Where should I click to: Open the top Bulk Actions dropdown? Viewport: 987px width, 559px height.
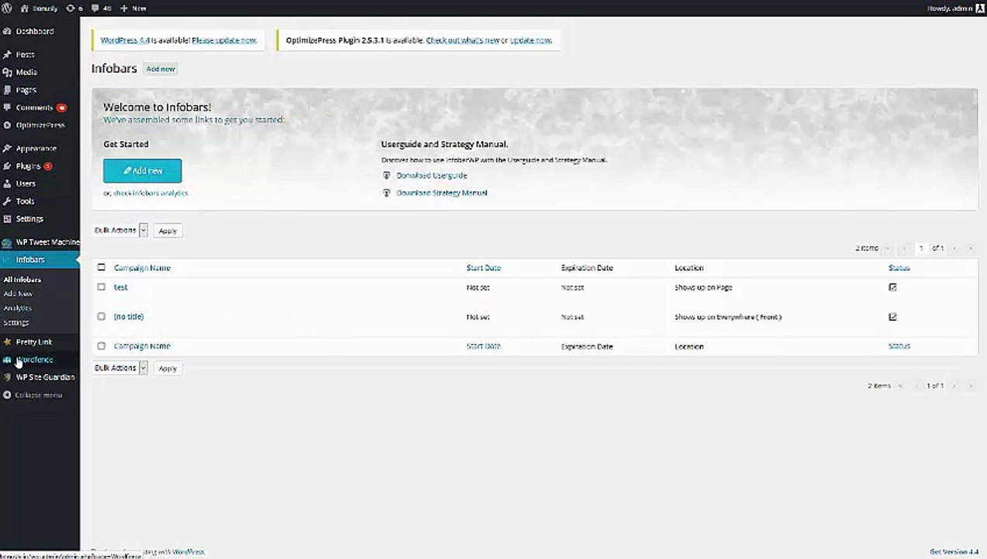click(120, 231)
